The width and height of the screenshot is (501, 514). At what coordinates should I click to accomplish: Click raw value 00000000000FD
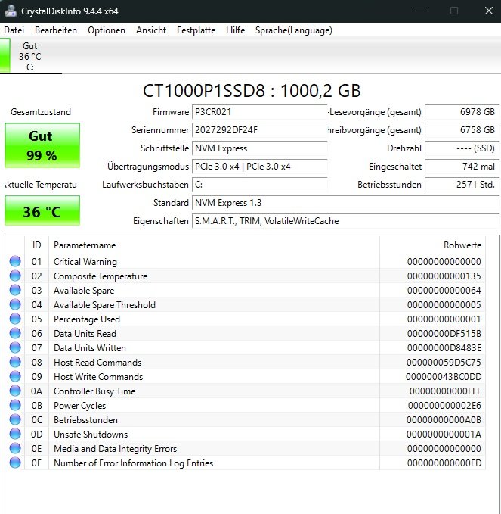click(x=444, y=463)
